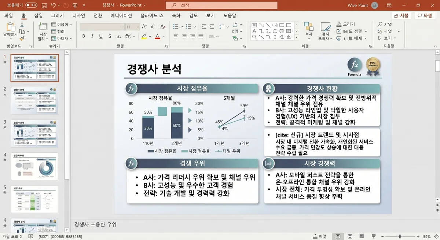Switch to Reading view icon in status bar
The height and width of the screenshot is (240, 440).
click(361, 237)
